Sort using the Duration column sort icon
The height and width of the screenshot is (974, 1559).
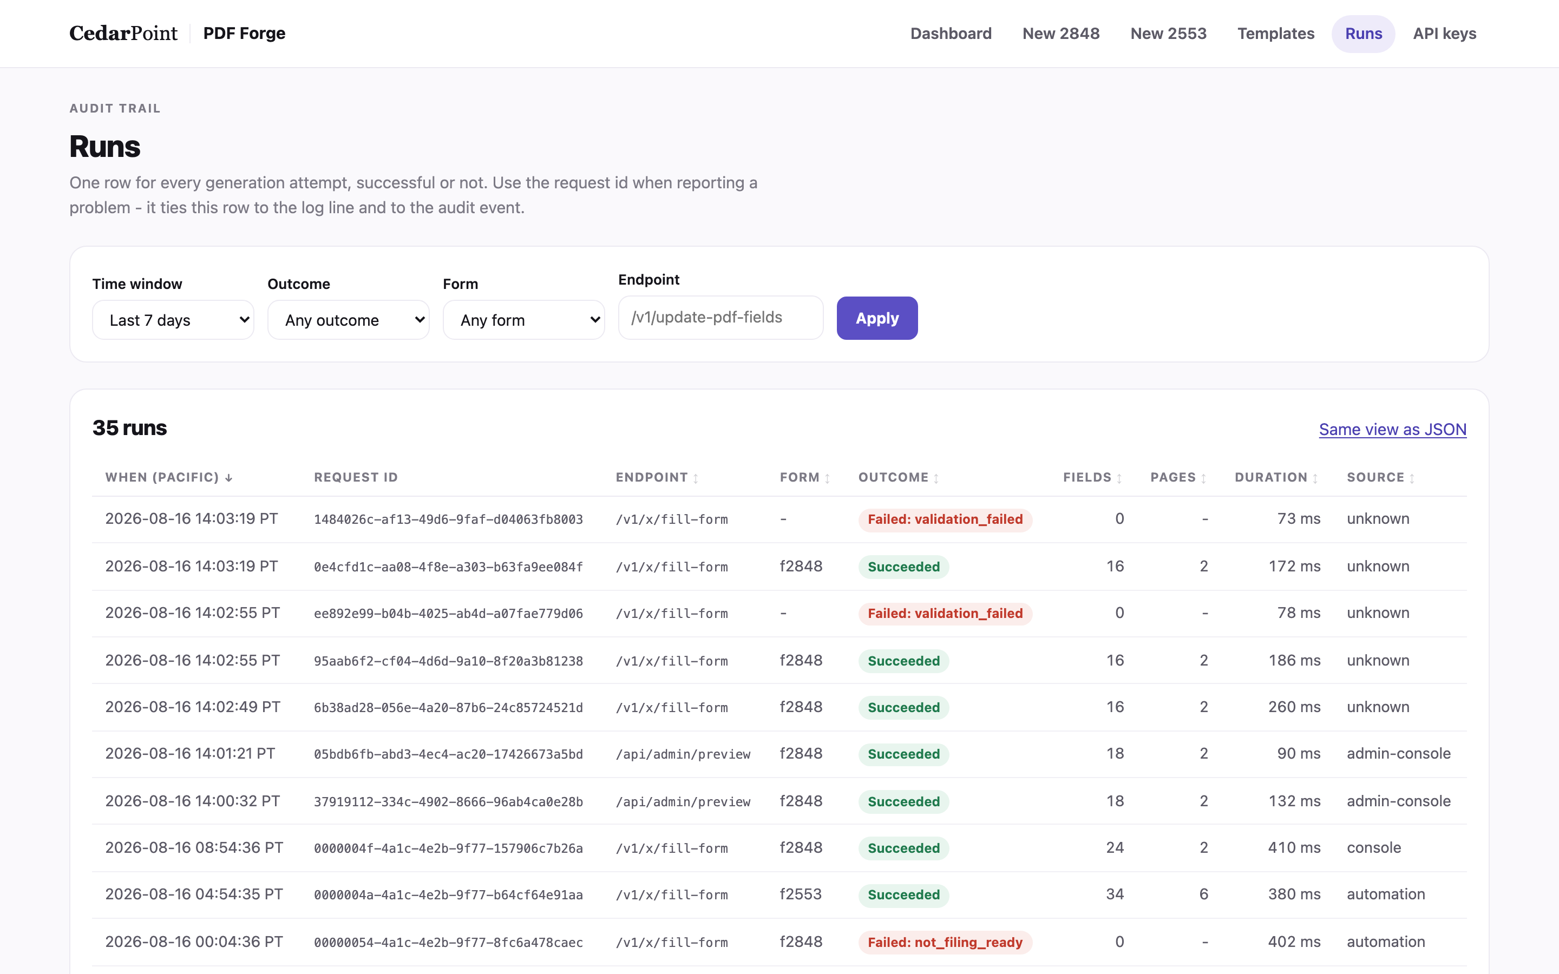click(1315, 478)
